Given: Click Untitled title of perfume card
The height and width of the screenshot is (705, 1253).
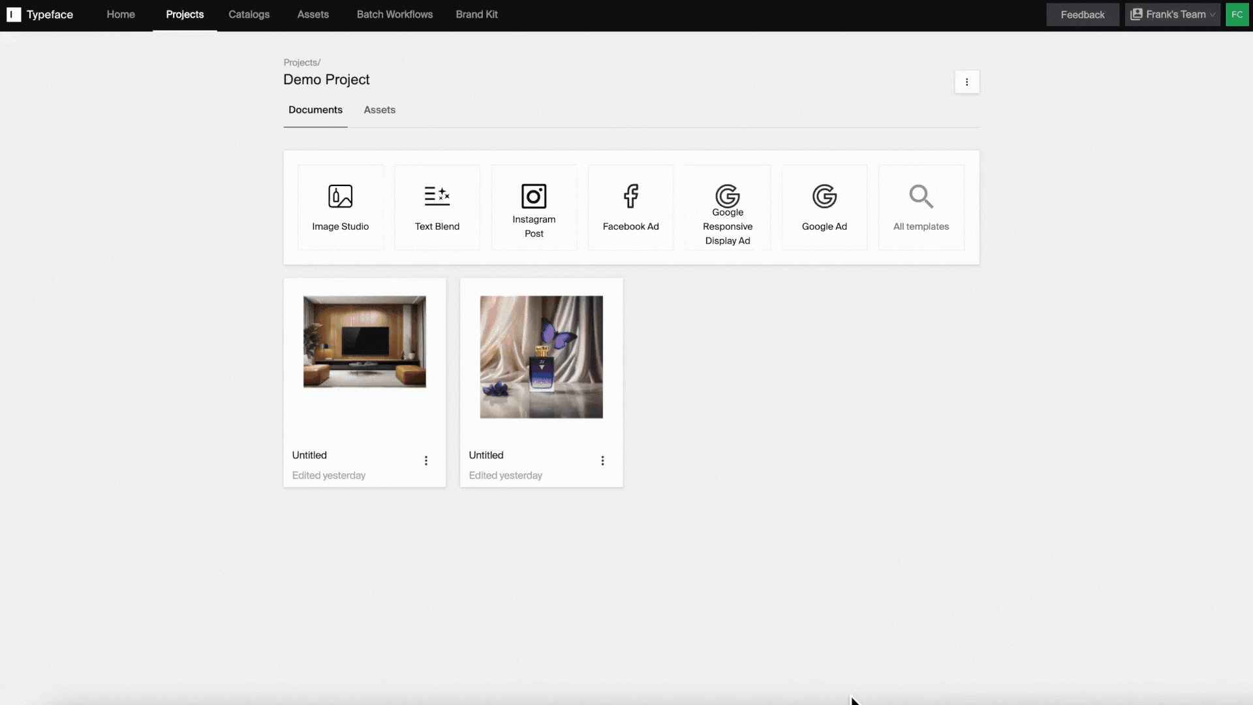Looking at the screenshot, I should tap(486, 455).
